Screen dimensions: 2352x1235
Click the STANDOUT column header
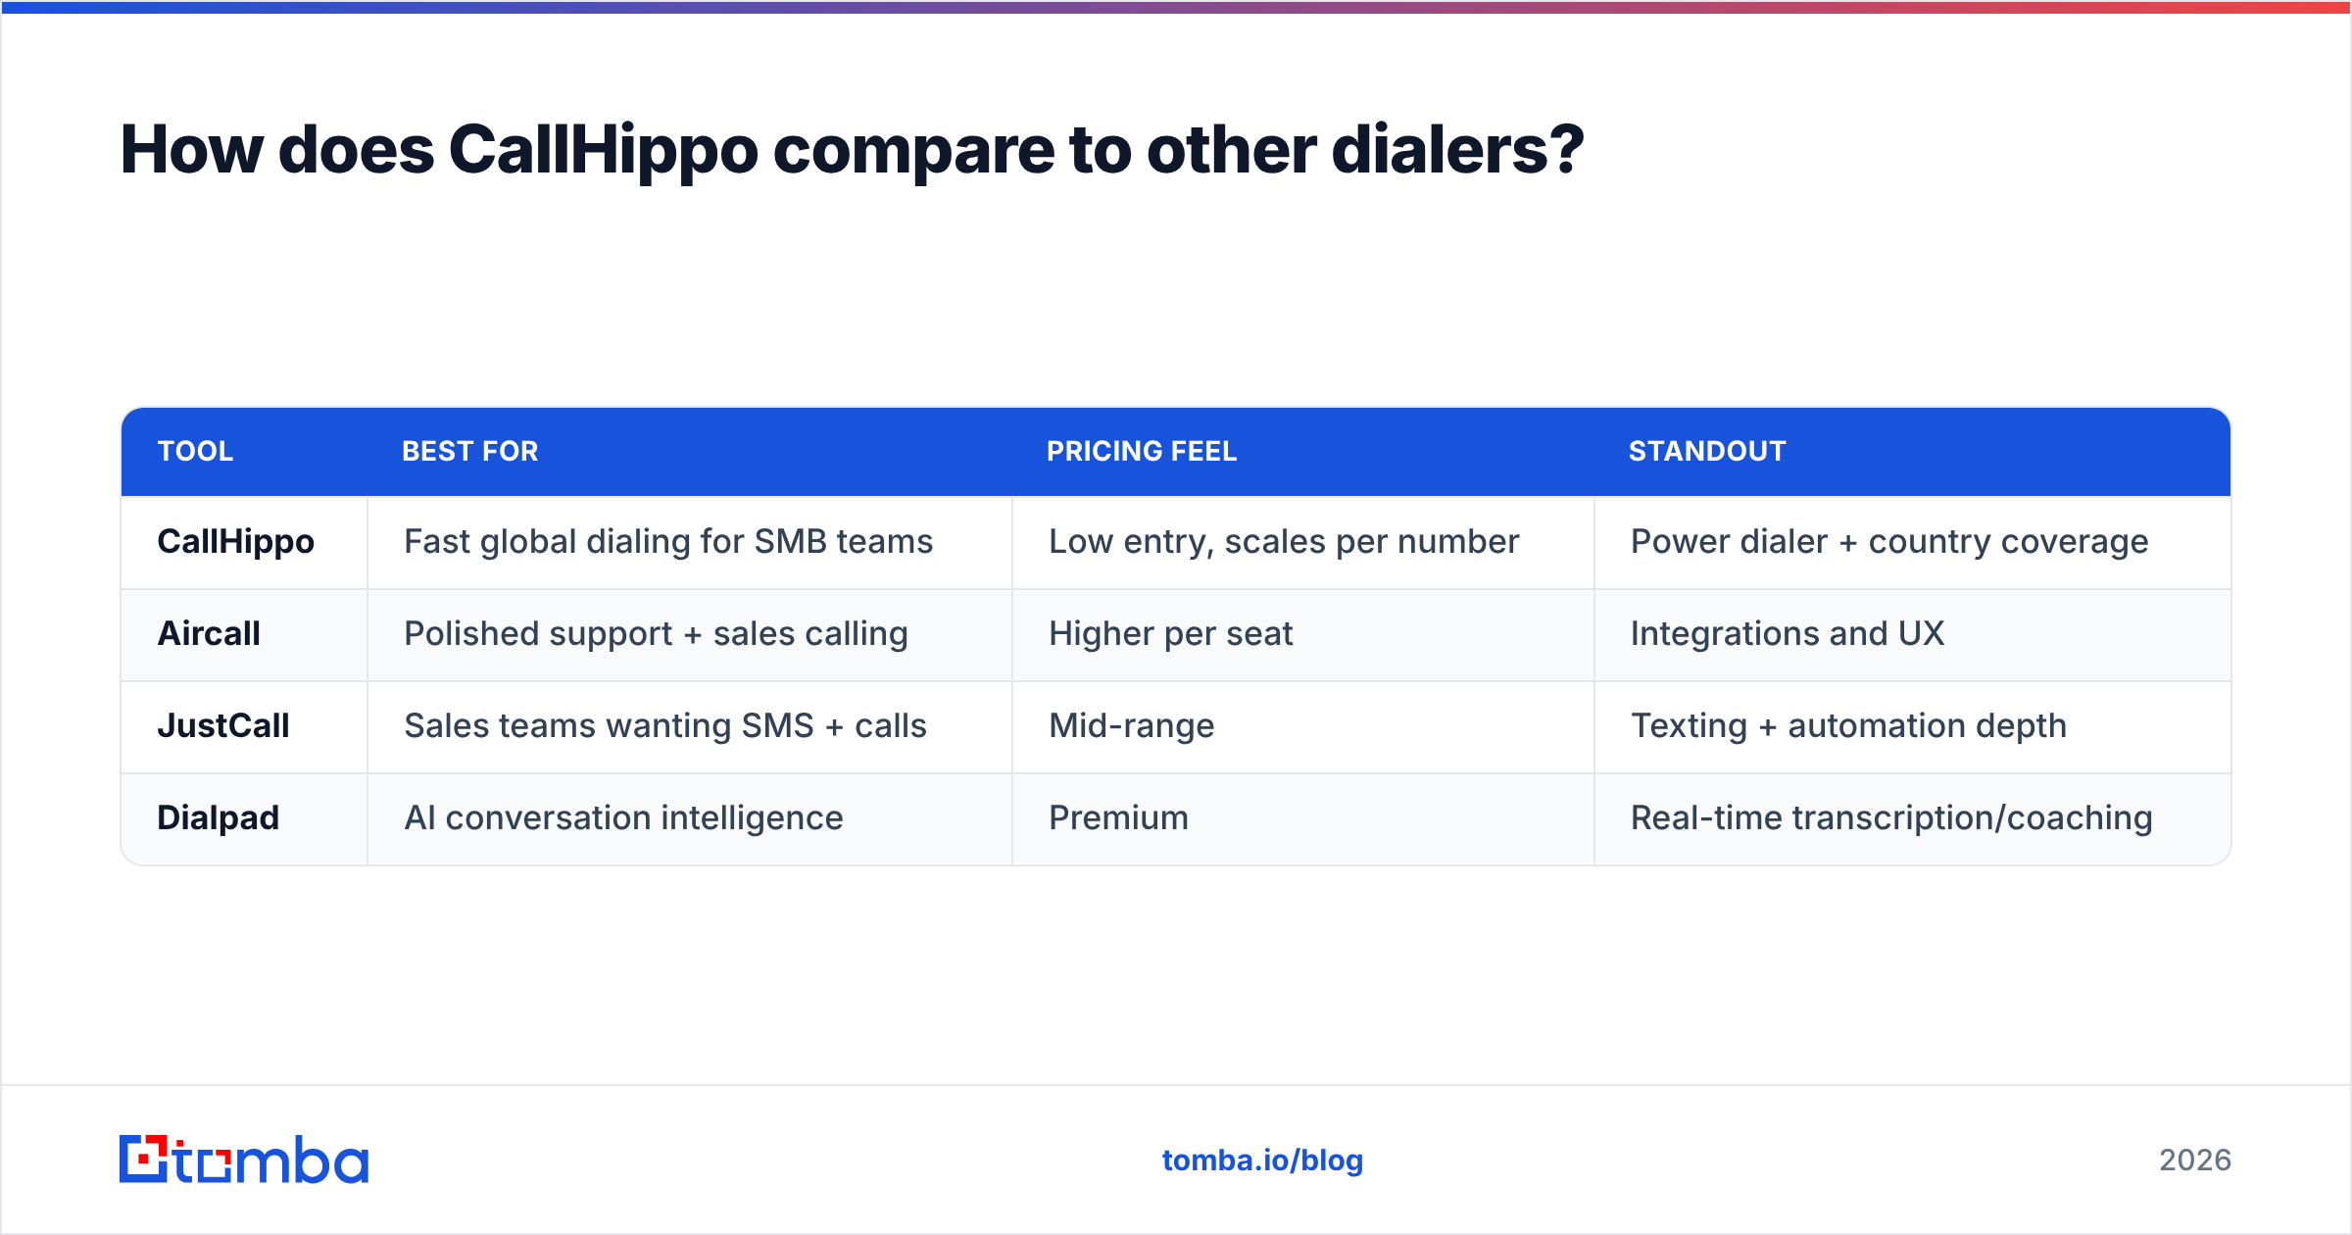(1707, 452)
